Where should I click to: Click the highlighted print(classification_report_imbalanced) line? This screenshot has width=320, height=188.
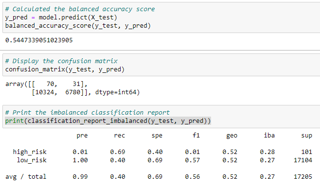point(108,121)
